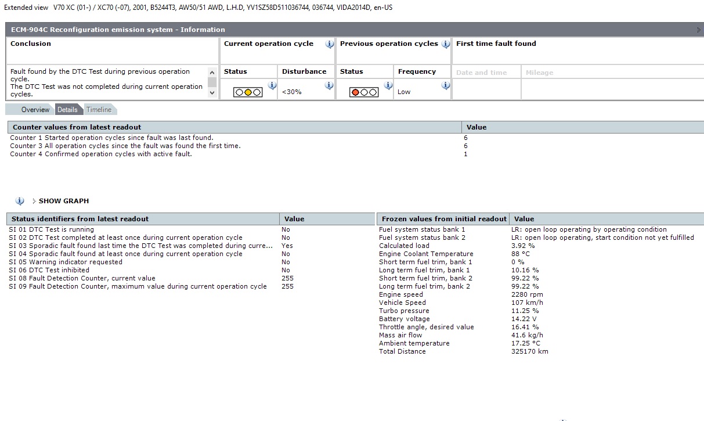Collapse the ECM-904C header panel arrow
704x421 pixels.
[698, 30]
